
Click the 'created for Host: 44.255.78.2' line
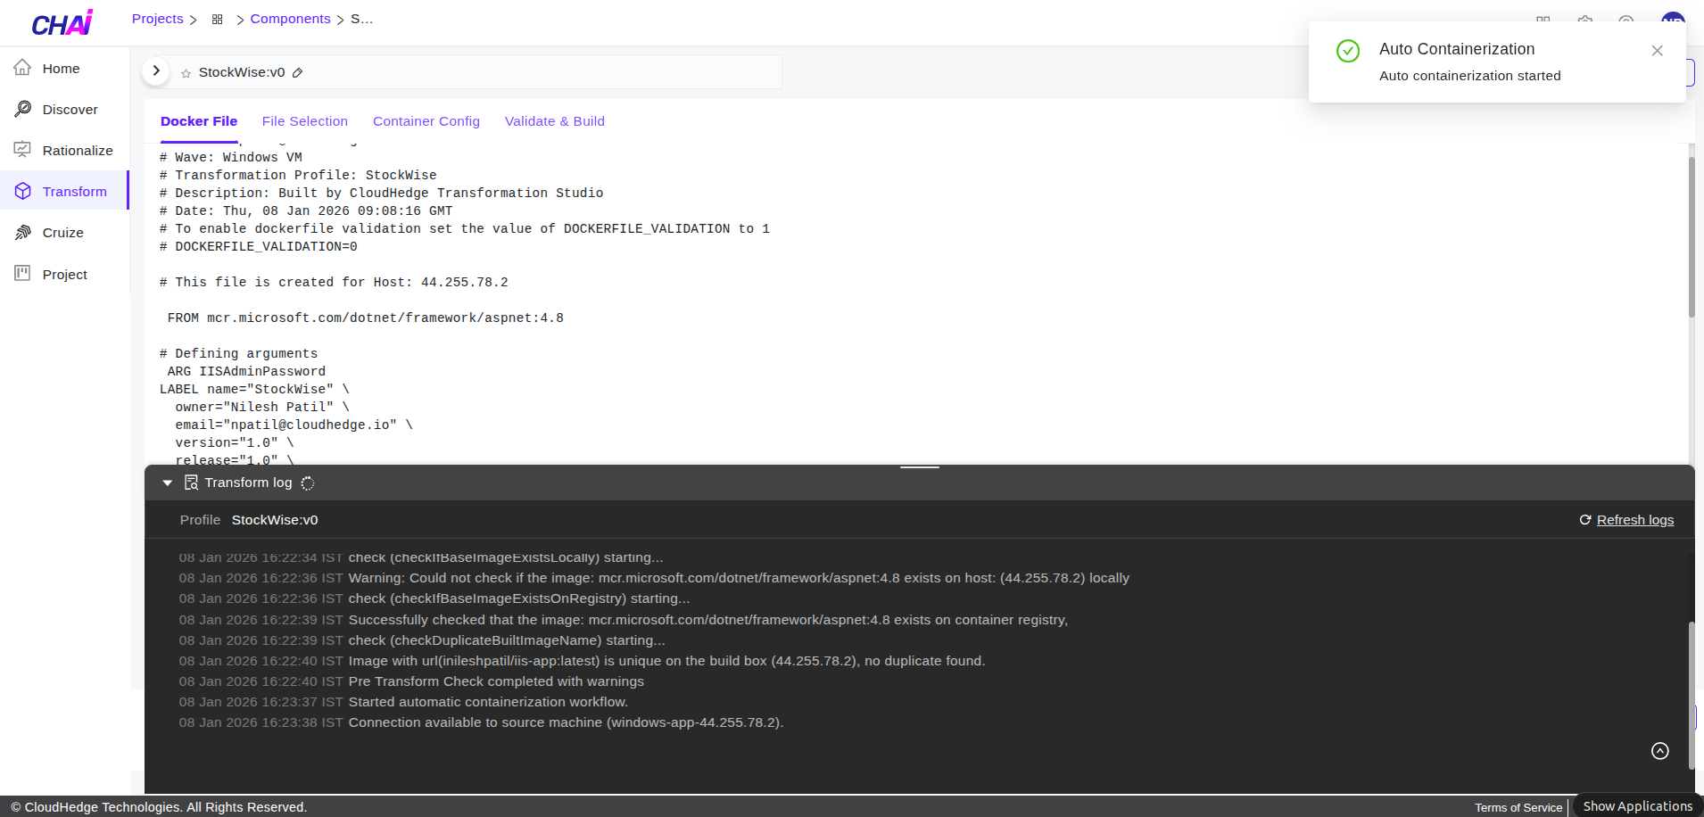pos(334,282)
